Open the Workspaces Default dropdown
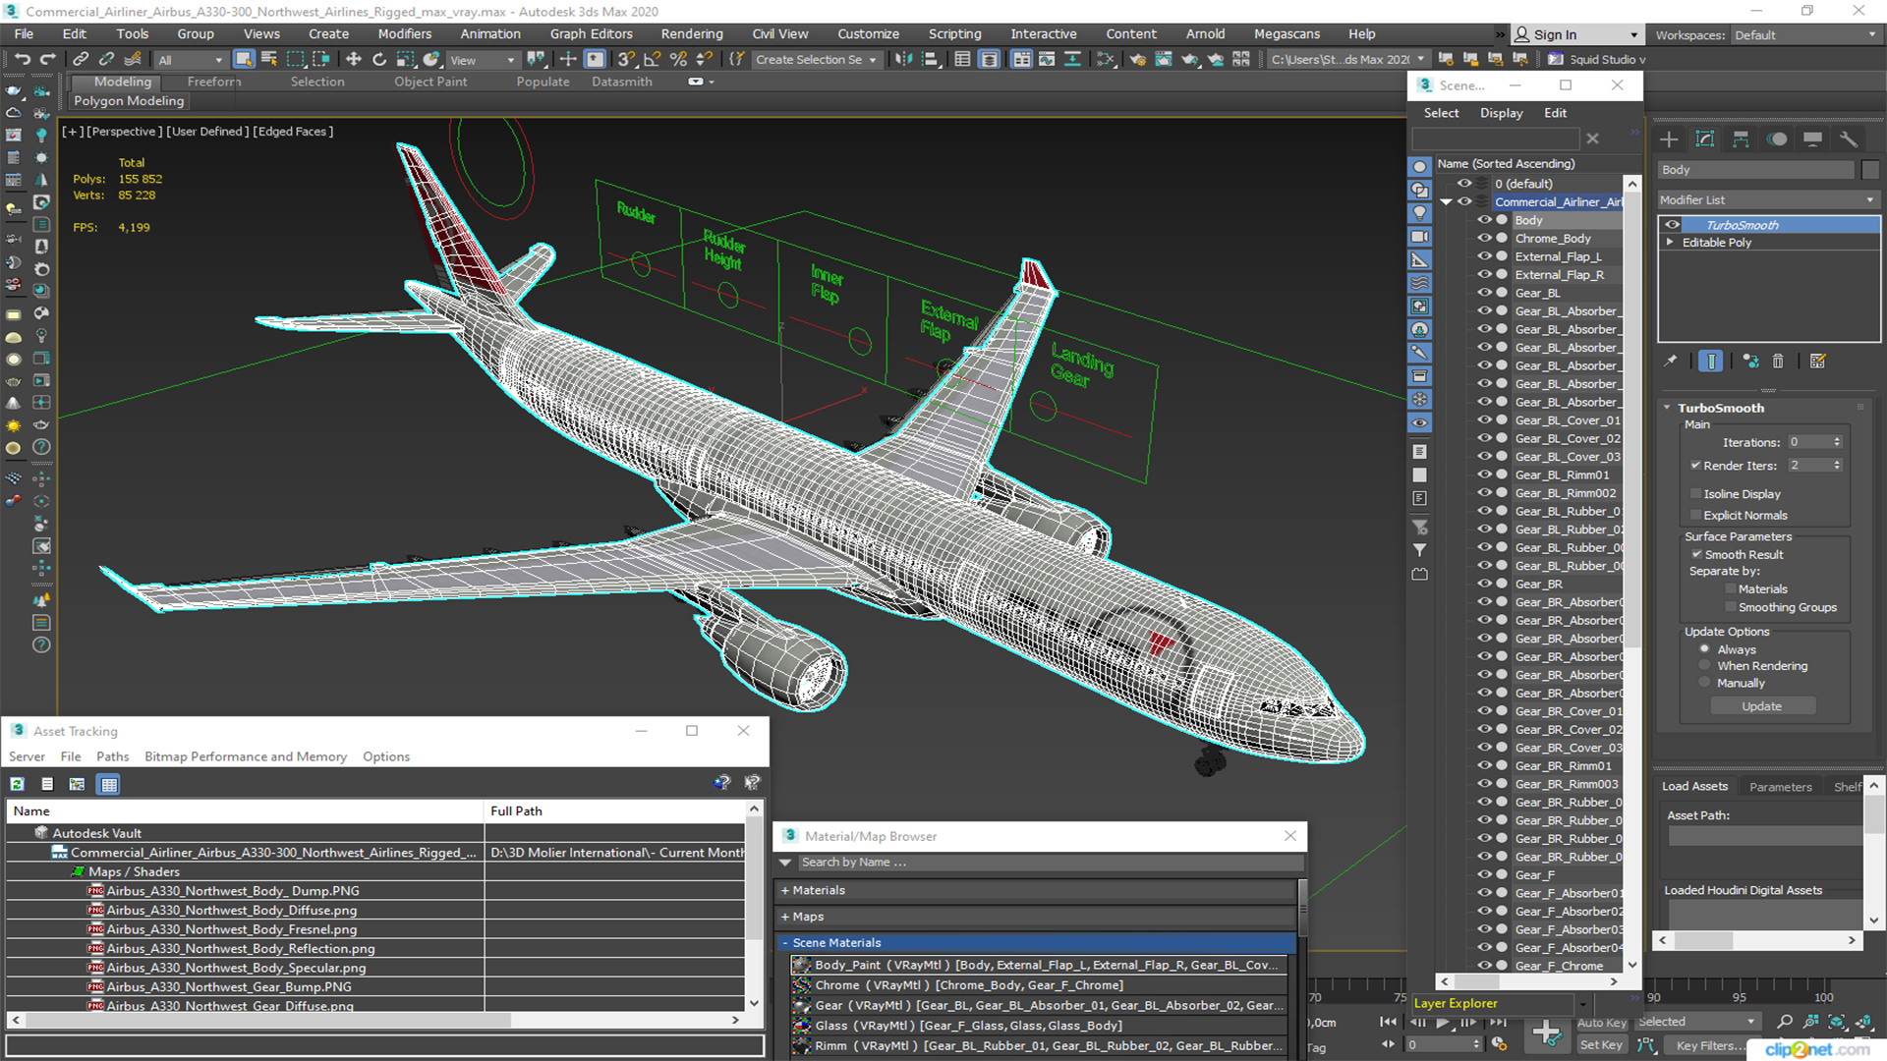Screen dimensions: 1887x1061 (x=1805, y=35)
